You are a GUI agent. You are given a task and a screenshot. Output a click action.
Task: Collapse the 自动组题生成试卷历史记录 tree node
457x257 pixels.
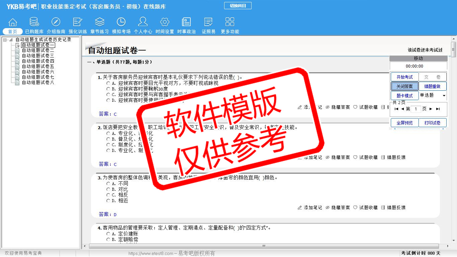point(5,40)
